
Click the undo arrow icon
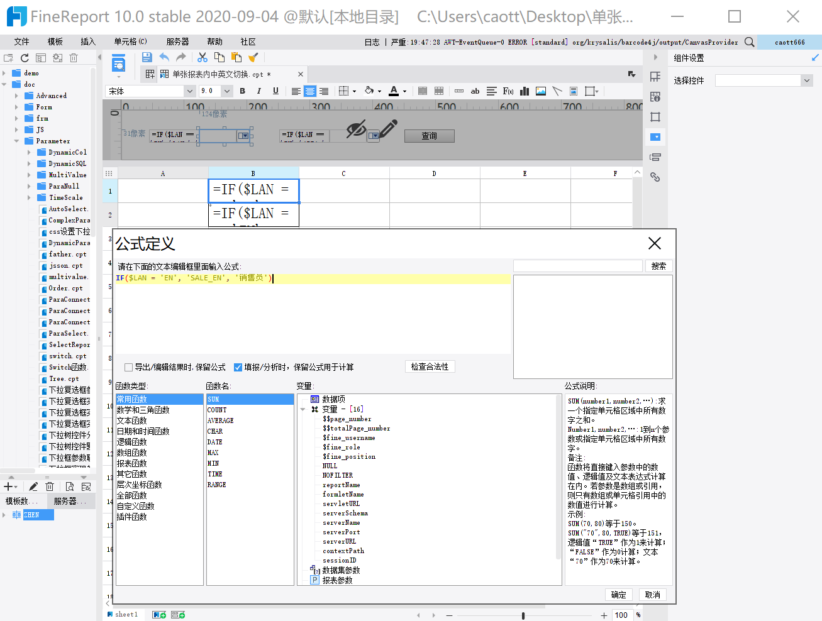click(x=164, y=57)
